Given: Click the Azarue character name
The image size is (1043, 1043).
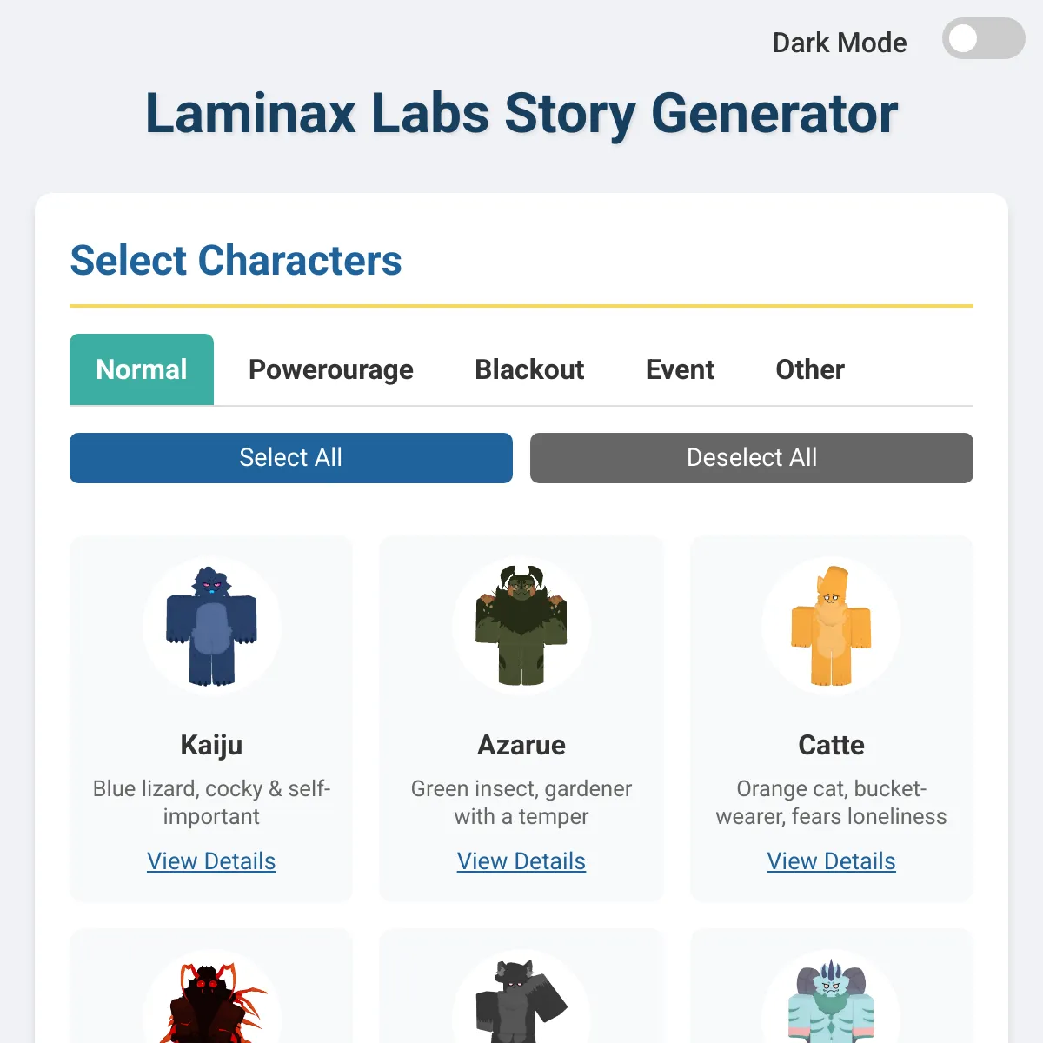Looking at the screenshot, I should pyautogui.click(x=521, y=745).
